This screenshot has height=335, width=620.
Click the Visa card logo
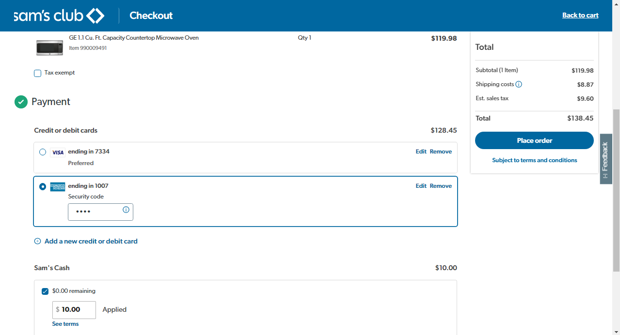click(x=58, y=152)
